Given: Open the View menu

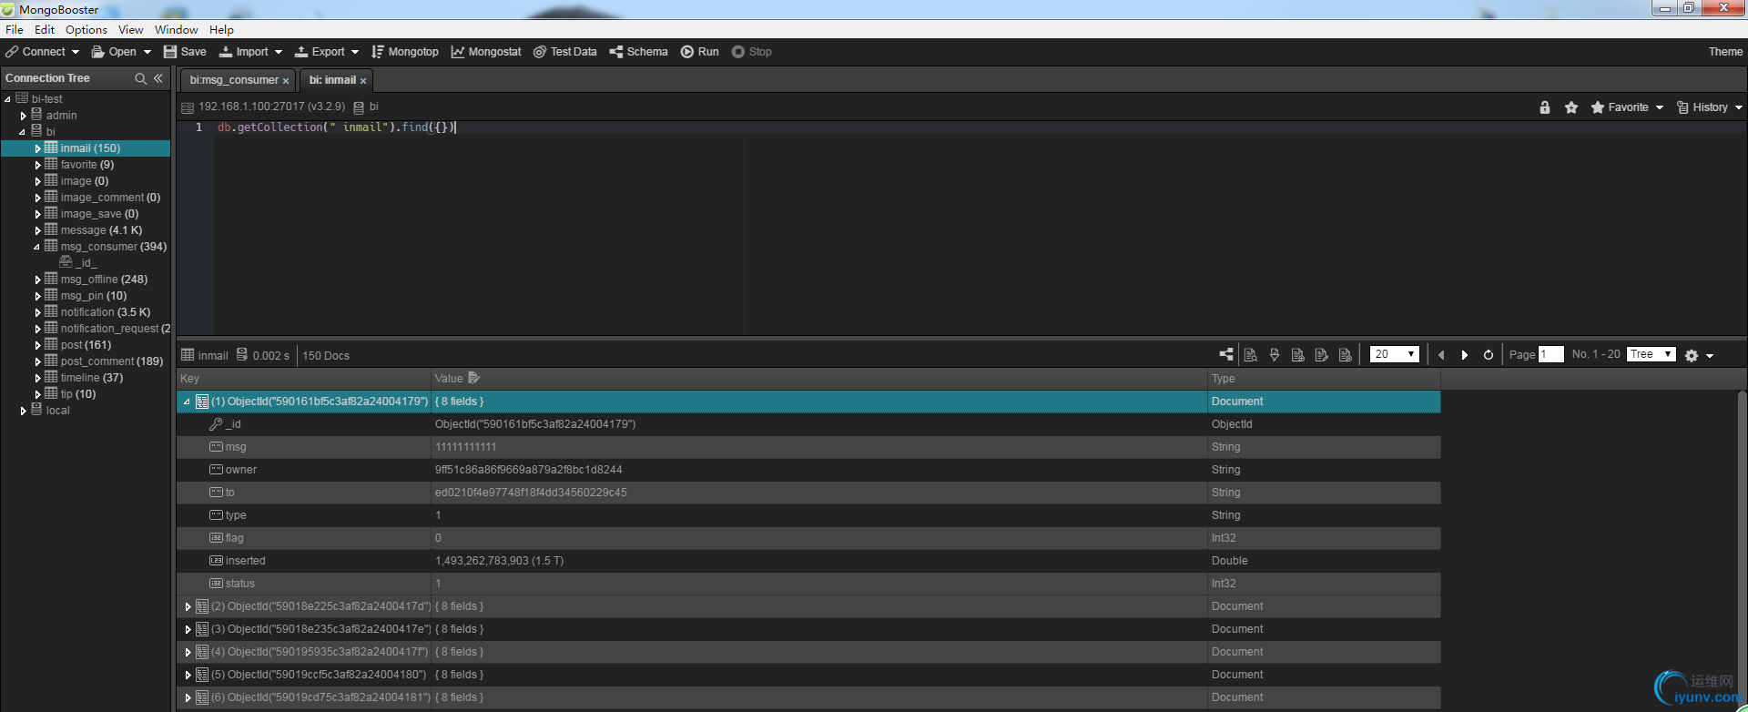Looking at the screenshot, I should coord(131,29).
